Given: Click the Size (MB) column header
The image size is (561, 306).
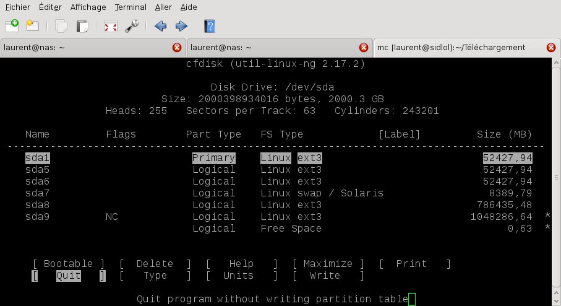Looking at the screenshot, I should click(505, 134).
